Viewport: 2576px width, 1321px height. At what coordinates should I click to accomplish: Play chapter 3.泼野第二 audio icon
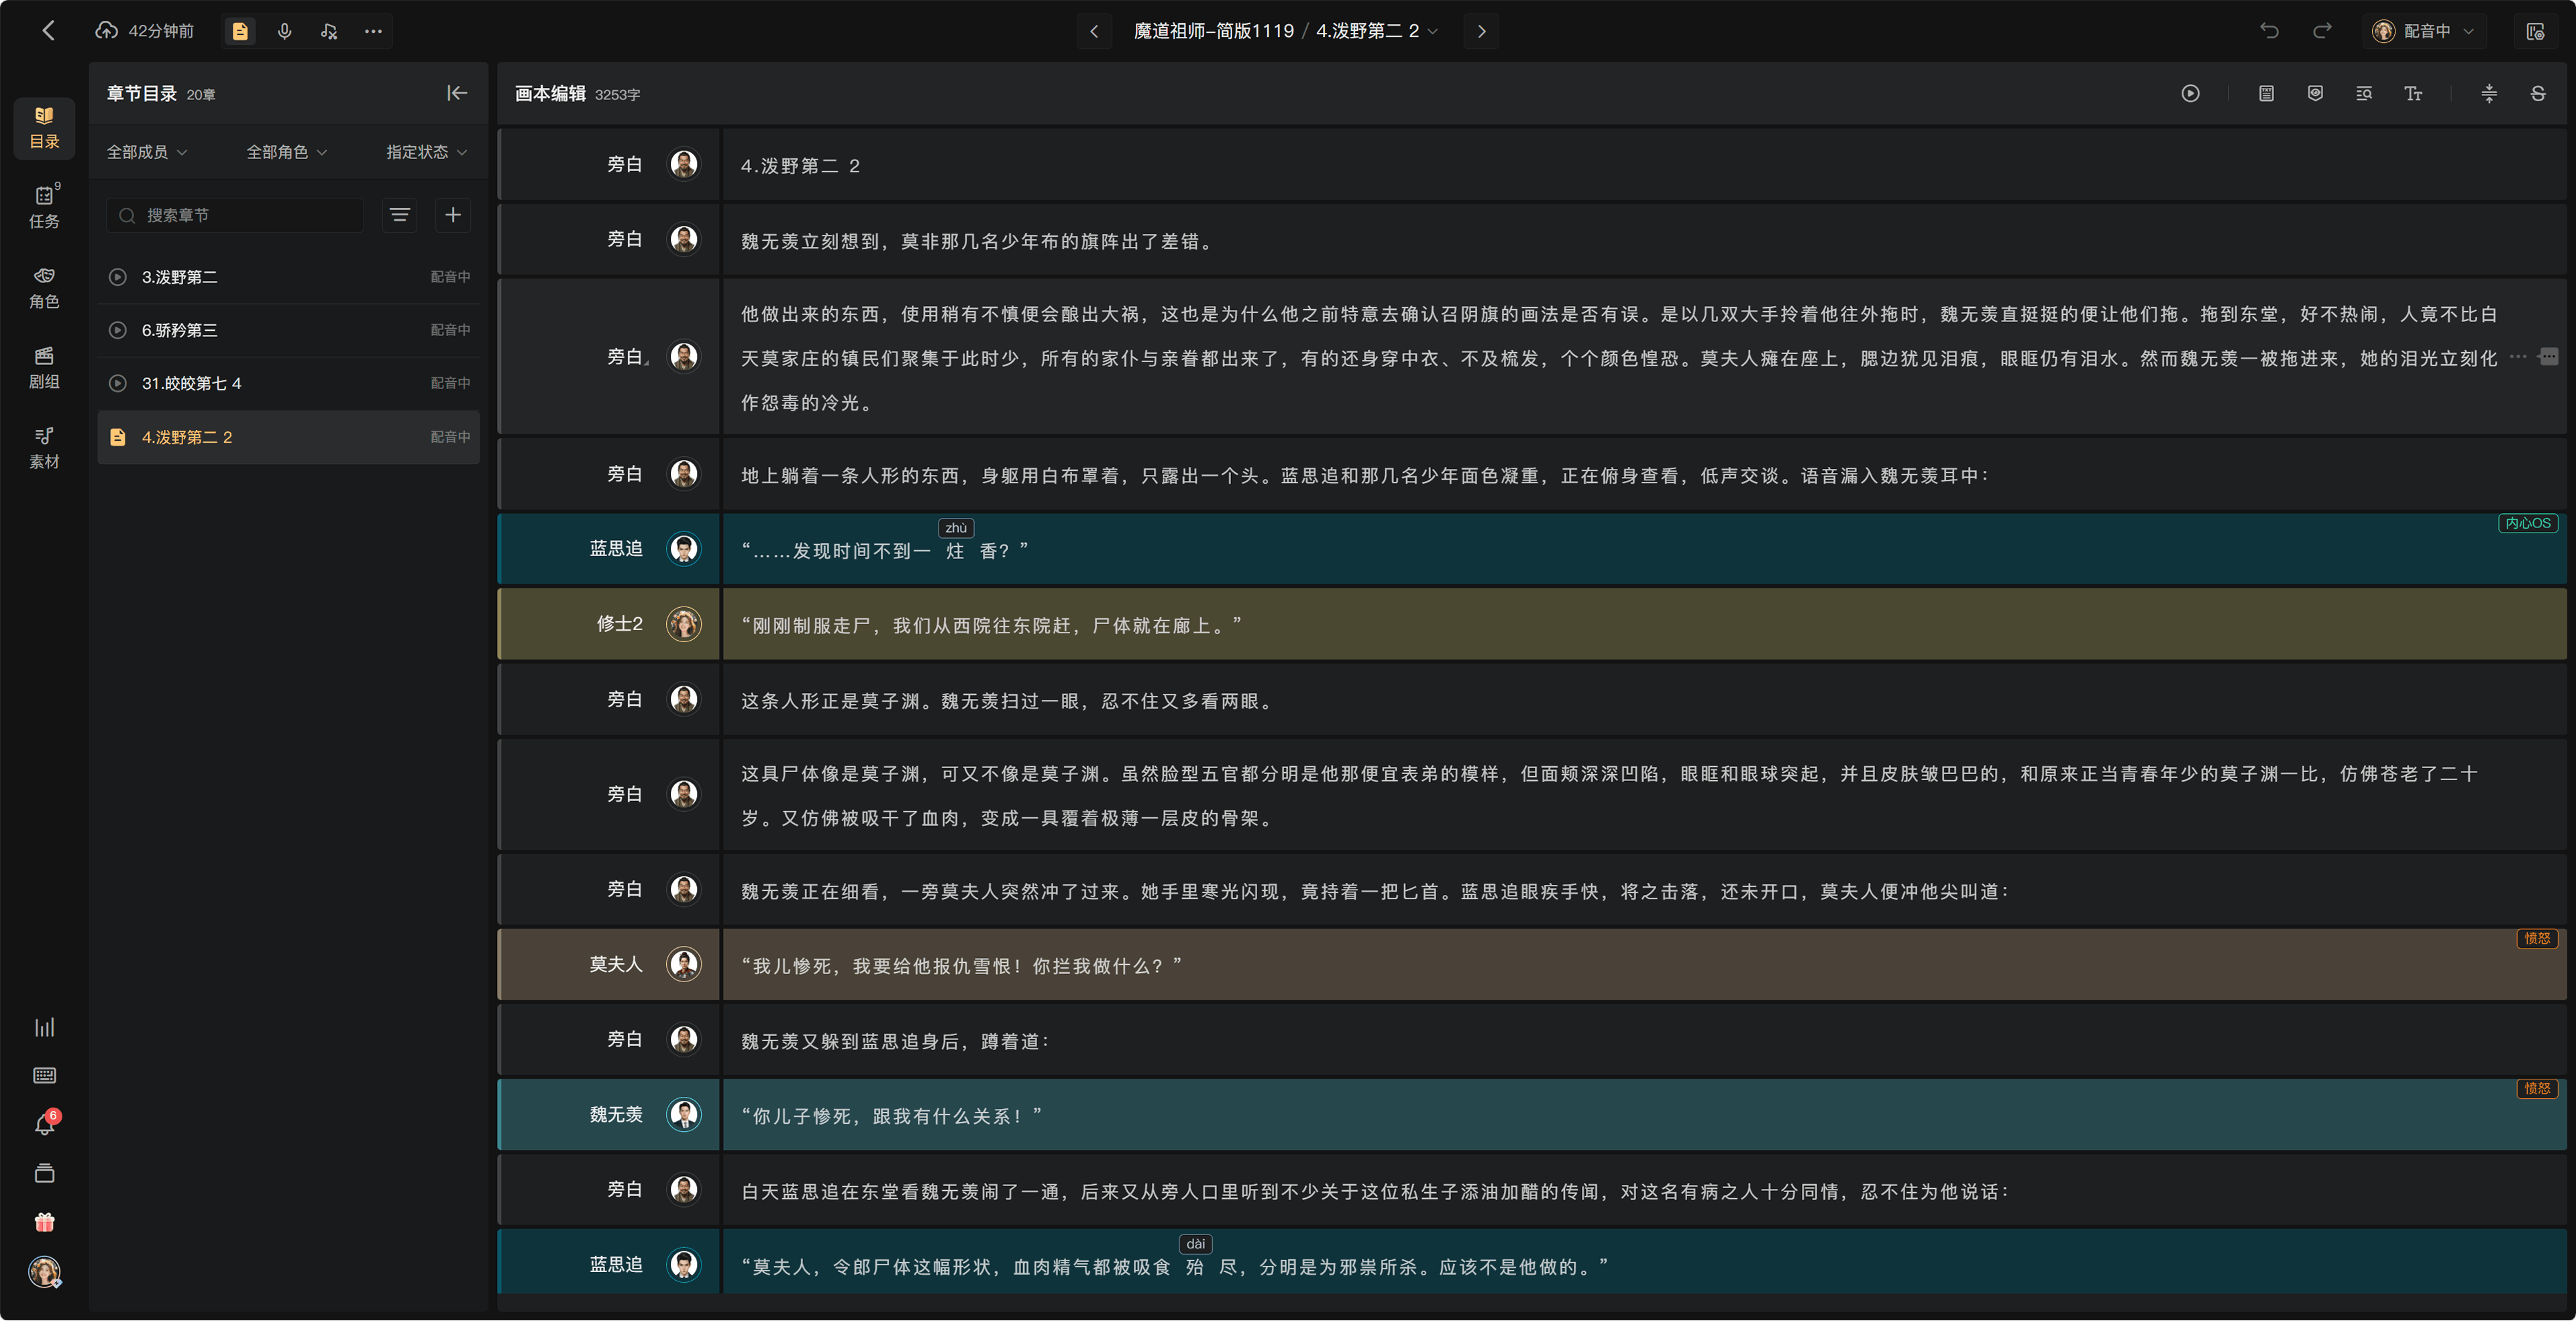(x=118, y=277)
